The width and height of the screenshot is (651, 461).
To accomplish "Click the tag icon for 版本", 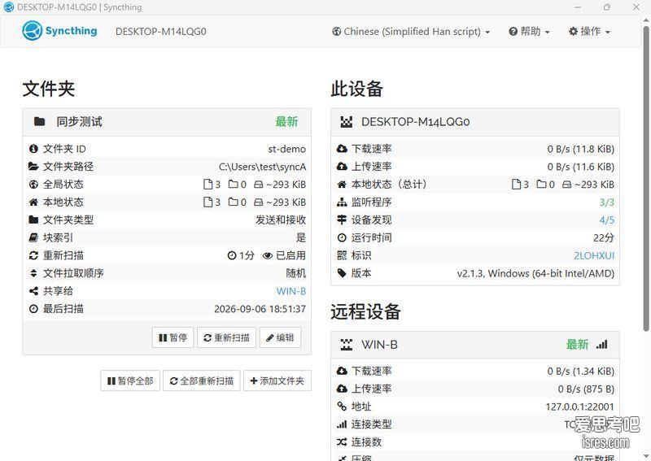I will pos(342,273).
